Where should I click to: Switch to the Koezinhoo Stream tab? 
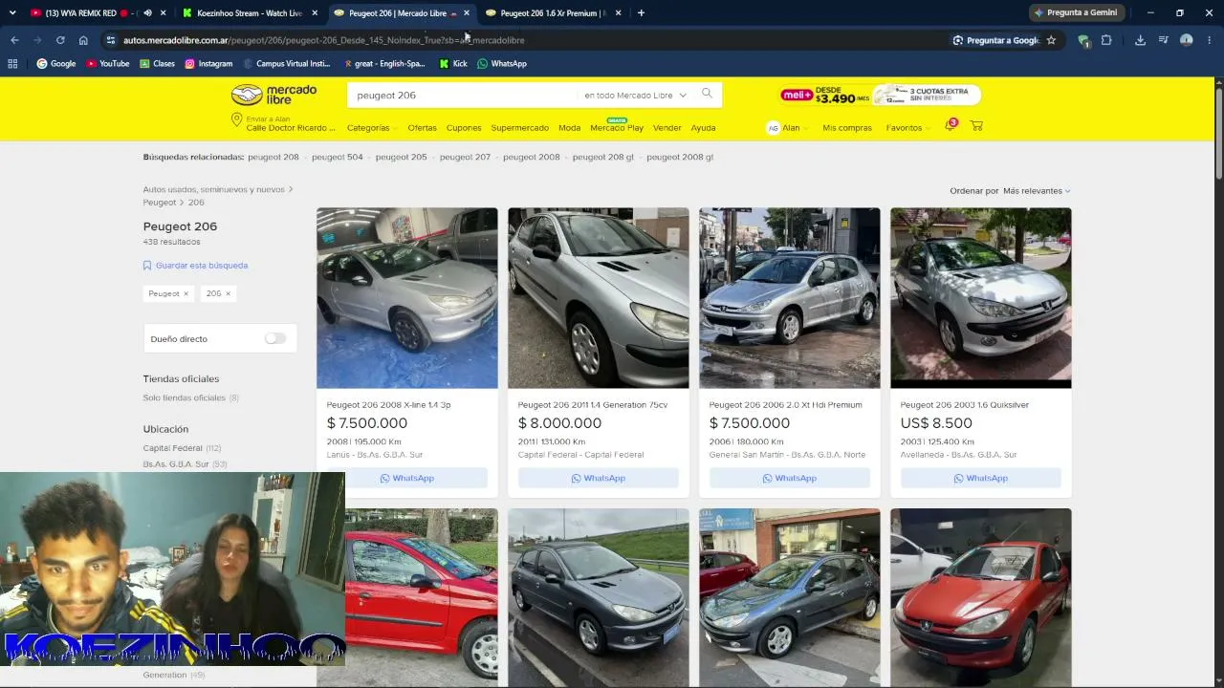[x=250, y=13]
